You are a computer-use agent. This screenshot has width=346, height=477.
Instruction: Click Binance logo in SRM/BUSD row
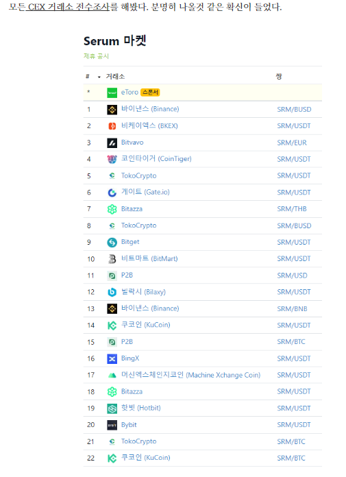[x=112, y=110]
